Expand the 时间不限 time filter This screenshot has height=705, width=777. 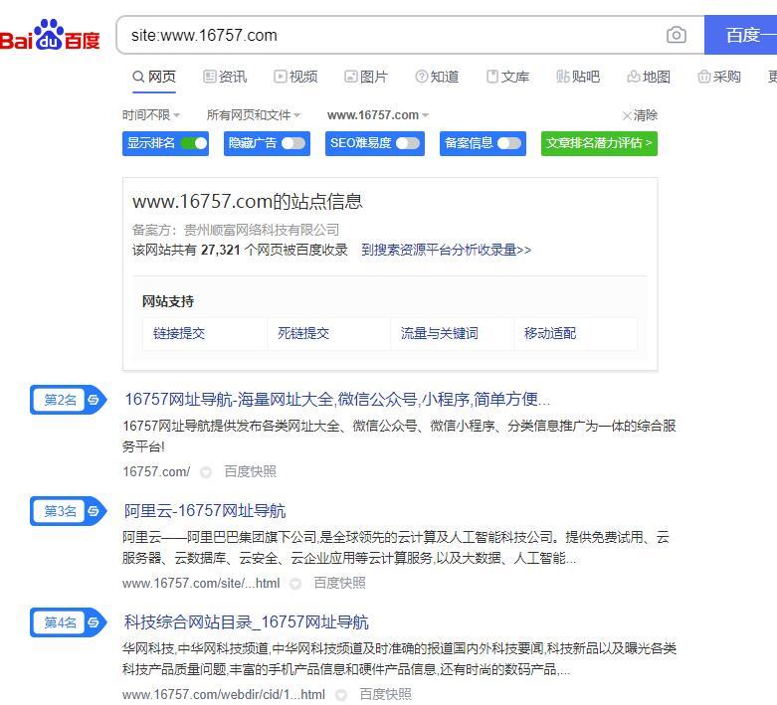151,115
